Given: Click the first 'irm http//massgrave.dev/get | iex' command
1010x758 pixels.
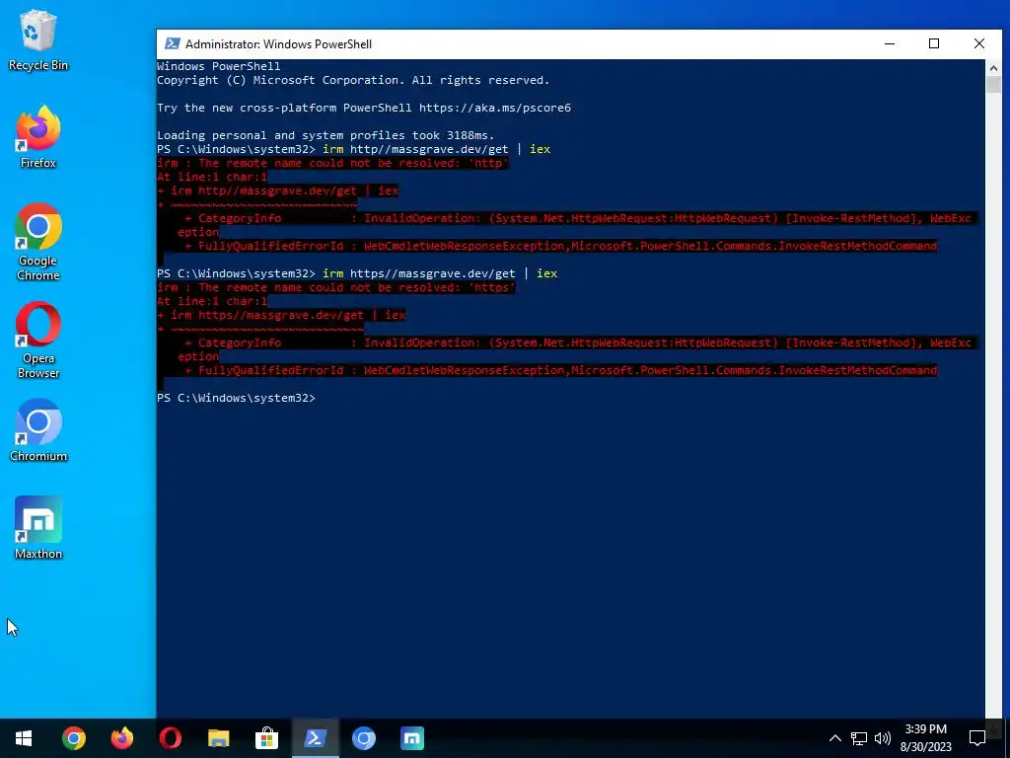Looking at the screenshot, I should (437, 149).
